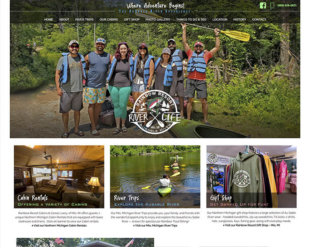This screenshot has height=247, width=311.
Task: Open the Contact menu item
Action: pyautogui.click(x=259, y=20)
